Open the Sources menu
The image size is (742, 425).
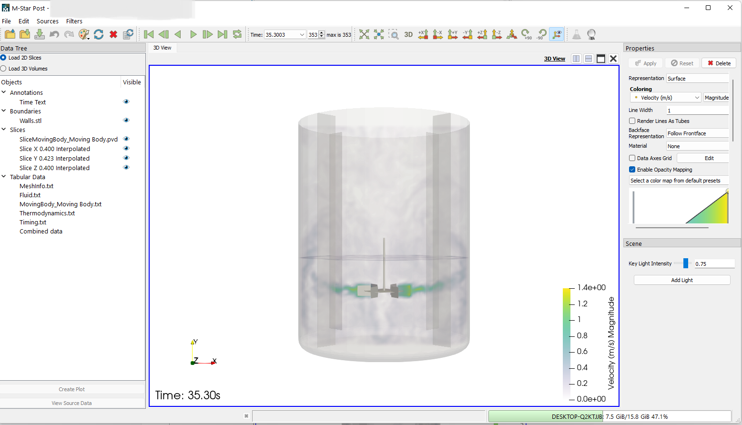(x=48, y=21)
